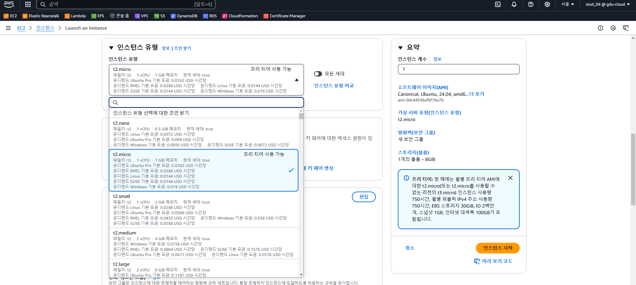636x285 pixels.
Task: Click the preview code (미리 보기 코드) icon
Action: coord(477,261)
